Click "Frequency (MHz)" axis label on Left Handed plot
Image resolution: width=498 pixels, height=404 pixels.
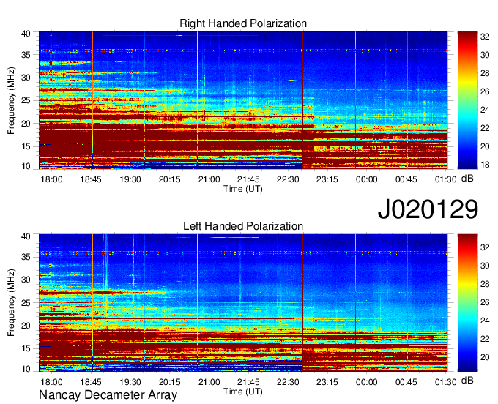point(11,303)
